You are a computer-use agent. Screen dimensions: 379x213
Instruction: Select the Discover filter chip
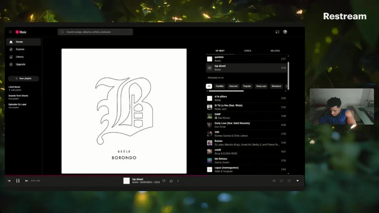(233, 86)
